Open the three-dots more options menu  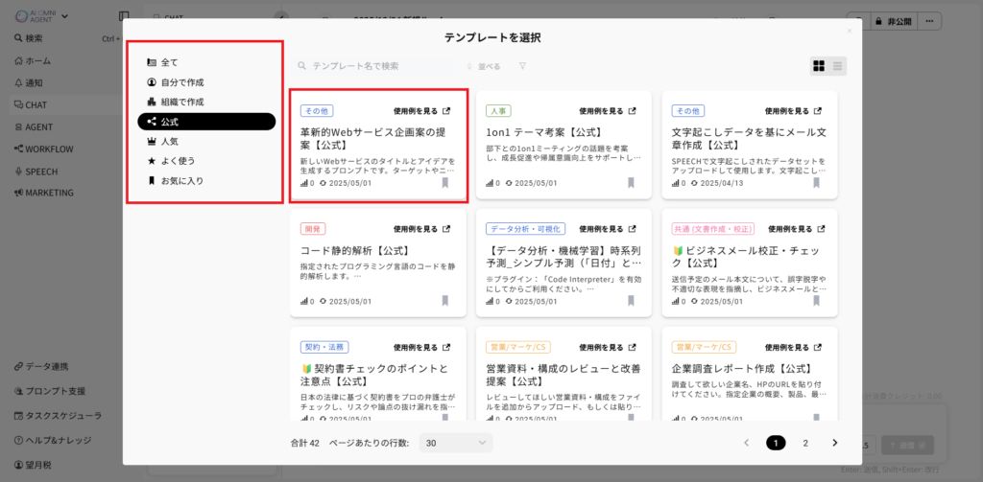pyautogui.click(x=929, y=21)
